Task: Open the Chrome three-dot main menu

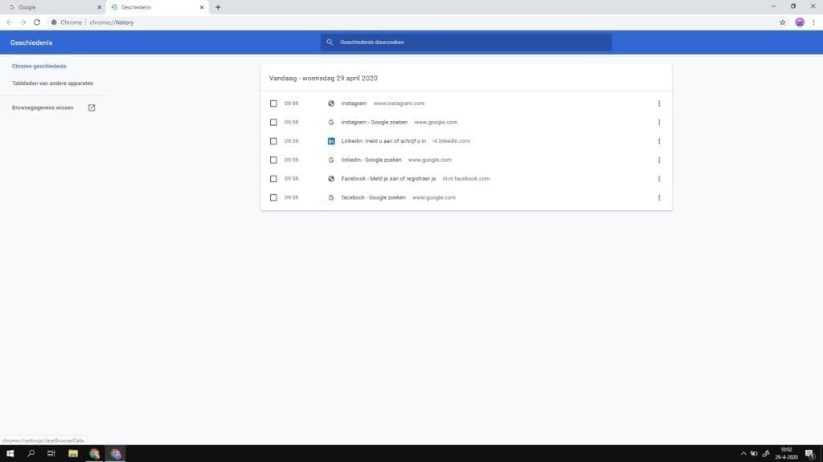Action: pyautogui.click(x=813, y=22)
